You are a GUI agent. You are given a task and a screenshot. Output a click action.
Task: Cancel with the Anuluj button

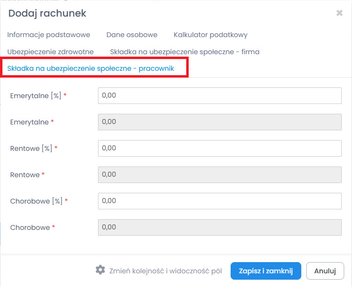tap(325, 270)
